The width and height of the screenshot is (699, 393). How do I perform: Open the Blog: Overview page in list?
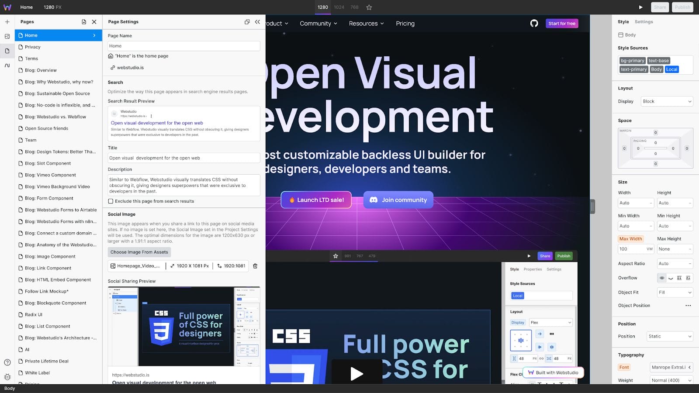pos(41,70)
